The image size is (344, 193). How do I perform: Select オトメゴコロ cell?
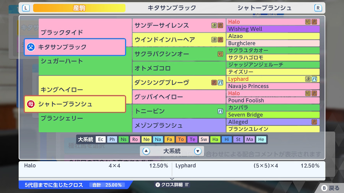point(179,68)
